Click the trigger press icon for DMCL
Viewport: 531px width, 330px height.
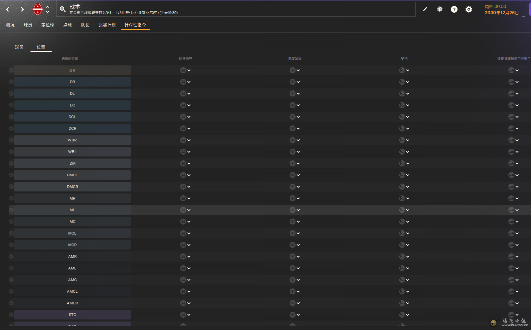tap(293, 175)
